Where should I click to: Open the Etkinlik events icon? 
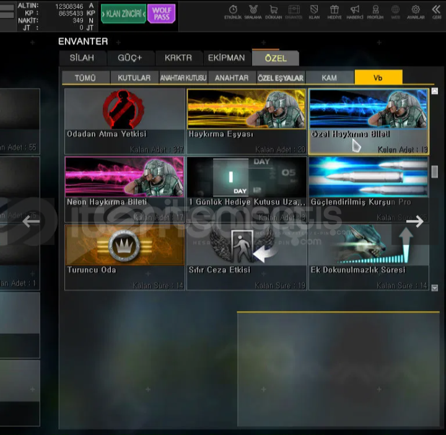pyautogui.click(x=233, y=11)
